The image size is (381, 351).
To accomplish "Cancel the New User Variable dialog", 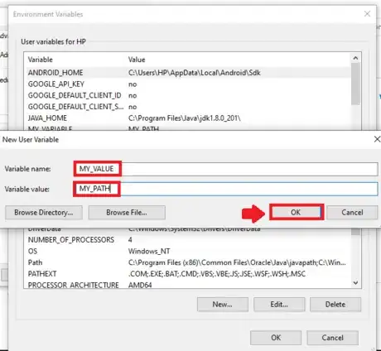I will pos(352,212).
